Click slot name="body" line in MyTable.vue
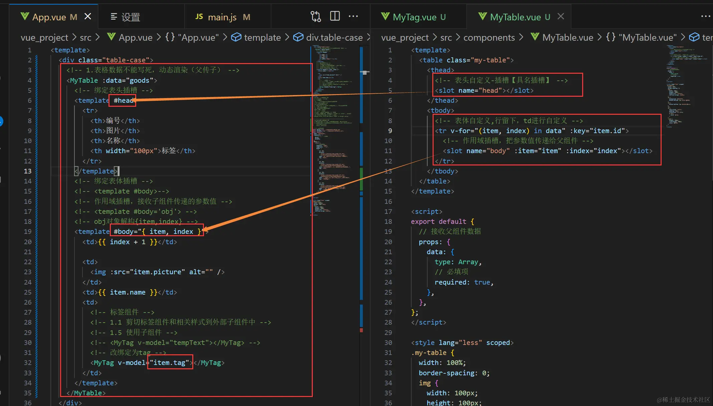This screenshot has height=406, width=713. coord(547,151)
